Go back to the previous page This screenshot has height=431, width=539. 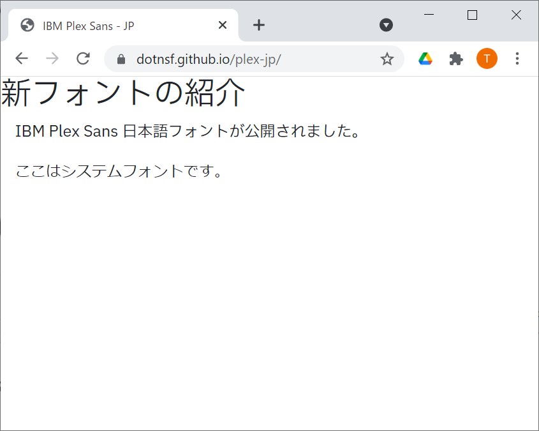(22, 59)
